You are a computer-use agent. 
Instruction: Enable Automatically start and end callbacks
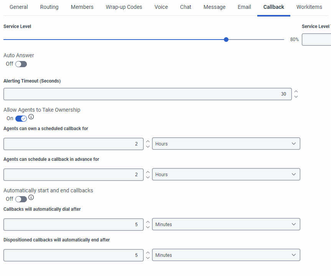tap(21, 199)
